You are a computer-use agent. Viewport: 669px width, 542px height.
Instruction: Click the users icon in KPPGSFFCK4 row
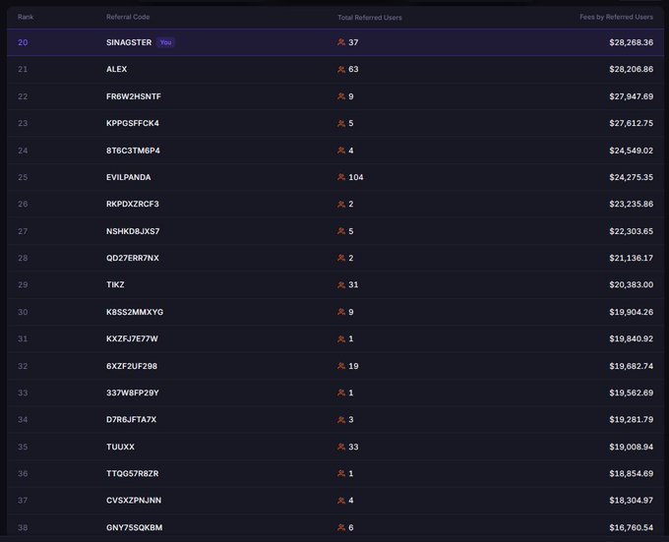341,123
